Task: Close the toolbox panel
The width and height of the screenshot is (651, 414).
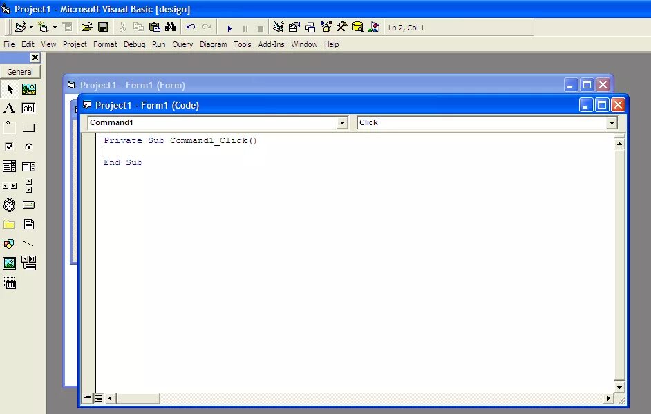Action: 35,57
